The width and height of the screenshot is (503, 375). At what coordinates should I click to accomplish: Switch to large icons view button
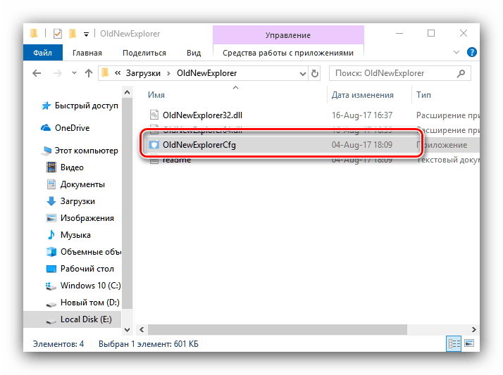(469, 343)
